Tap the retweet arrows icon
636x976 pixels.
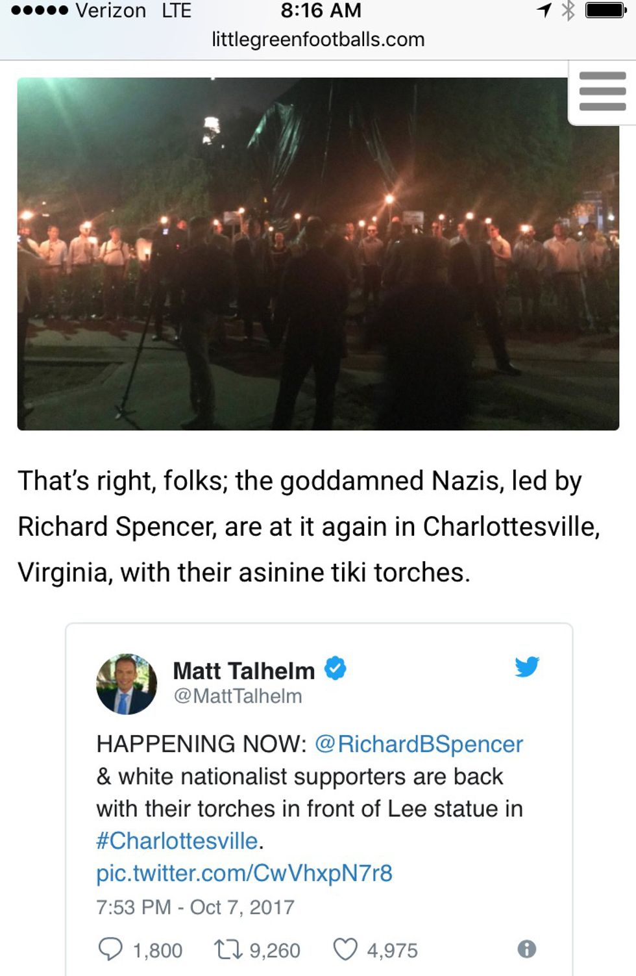tap(228, 949)
